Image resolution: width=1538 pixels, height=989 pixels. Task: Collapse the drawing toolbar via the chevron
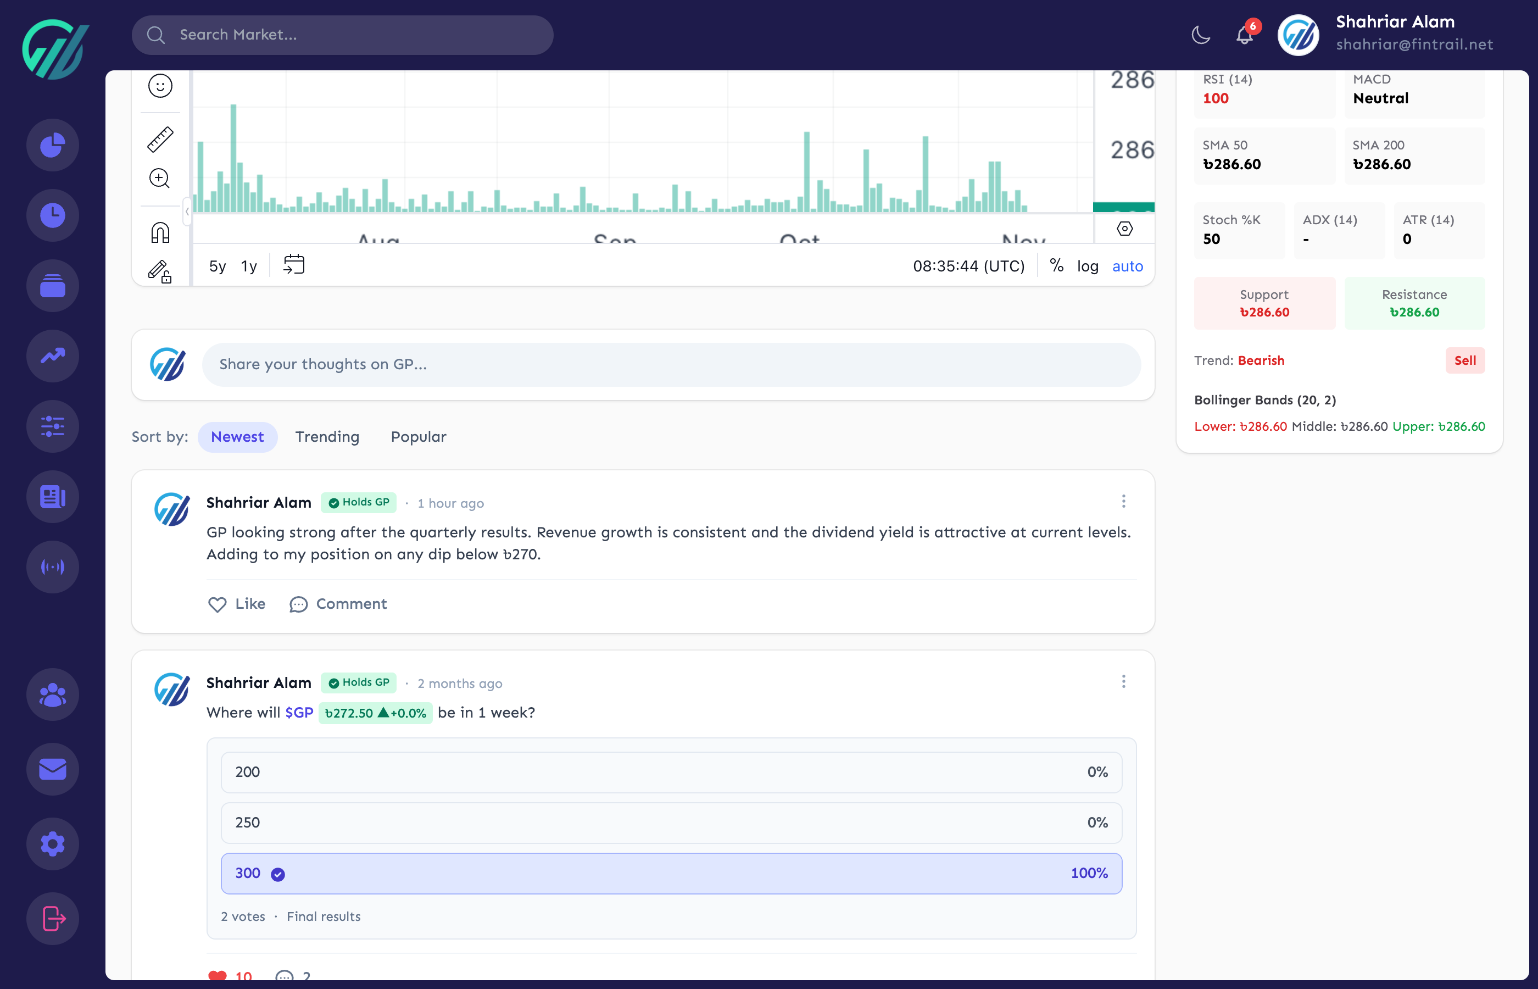click(x=186, y=212)
